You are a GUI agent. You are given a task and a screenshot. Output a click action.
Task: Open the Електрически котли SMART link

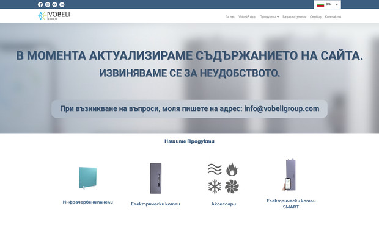coord(291,204)
